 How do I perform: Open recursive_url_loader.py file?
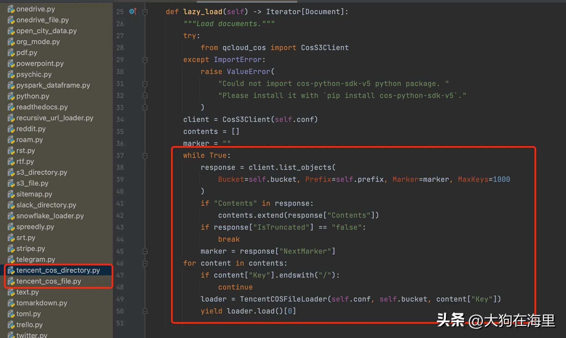(x=55, y=118)
